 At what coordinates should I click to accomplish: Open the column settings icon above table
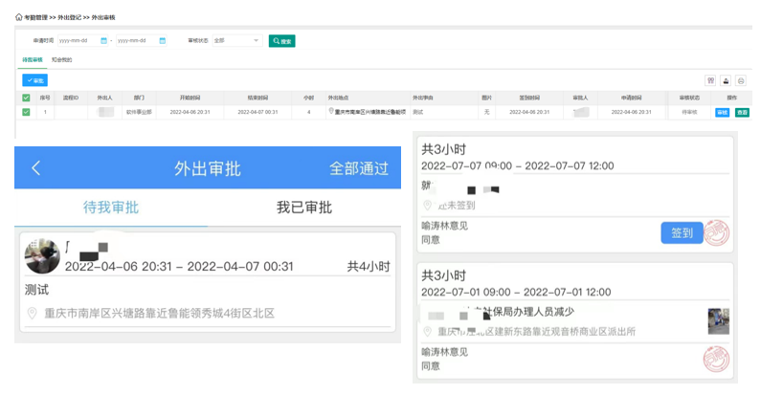tap(710, 80)
